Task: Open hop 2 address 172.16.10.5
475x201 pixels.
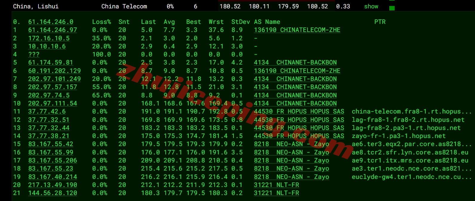Action: pyautogui.click(x=49, y=39)
